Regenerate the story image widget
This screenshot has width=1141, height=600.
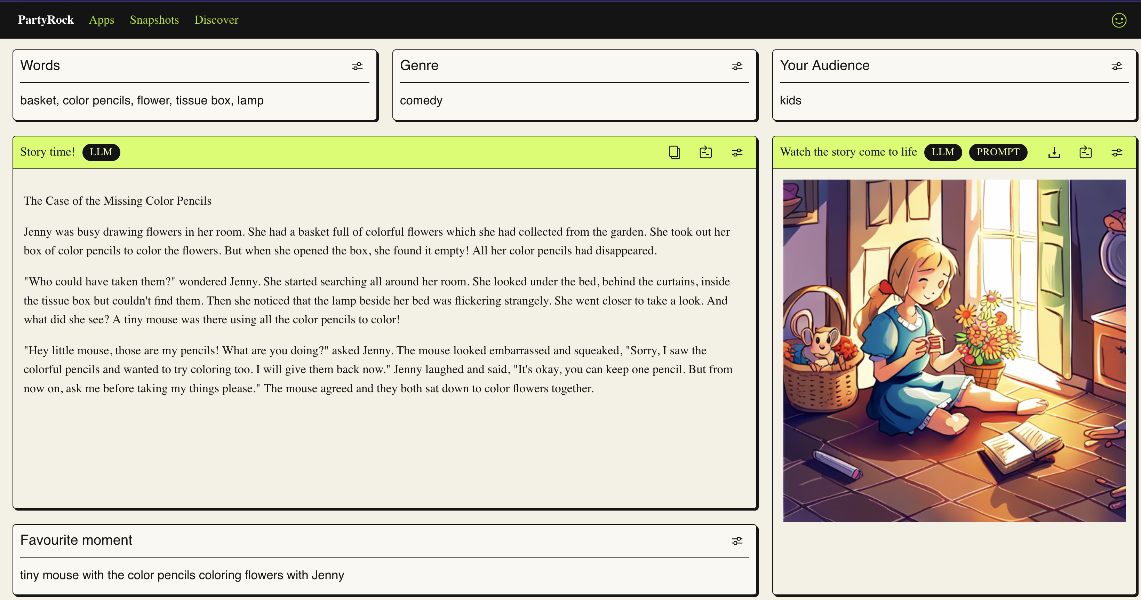pyautogui.click(x=1085, y=152)
